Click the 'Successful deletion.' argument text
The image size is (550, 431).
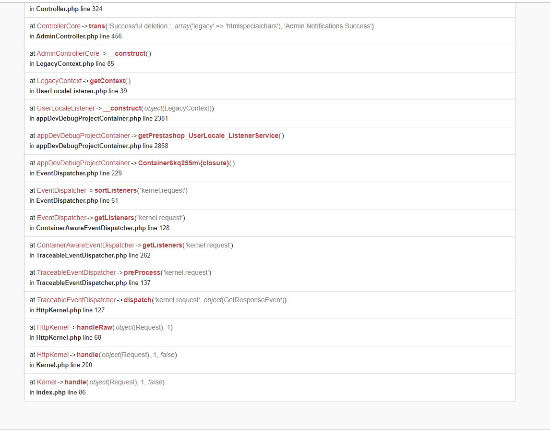click(x=140, y=26)
